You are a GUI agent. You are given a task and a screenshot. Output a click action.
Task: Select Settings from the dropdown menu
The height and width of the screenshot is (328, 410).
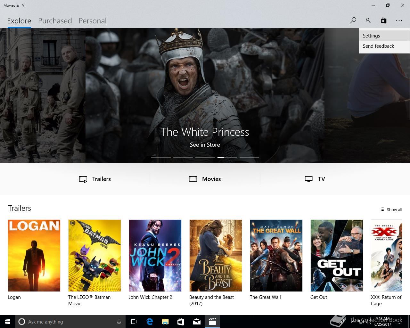[x=384, y=36]
